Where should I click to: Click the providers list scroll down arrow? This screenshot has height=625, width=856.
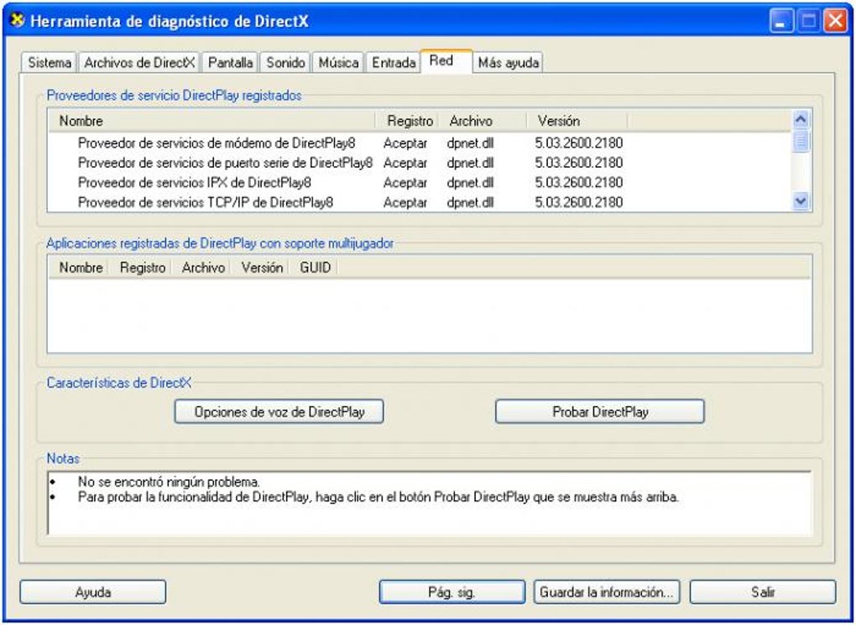[x=801, y=201]
